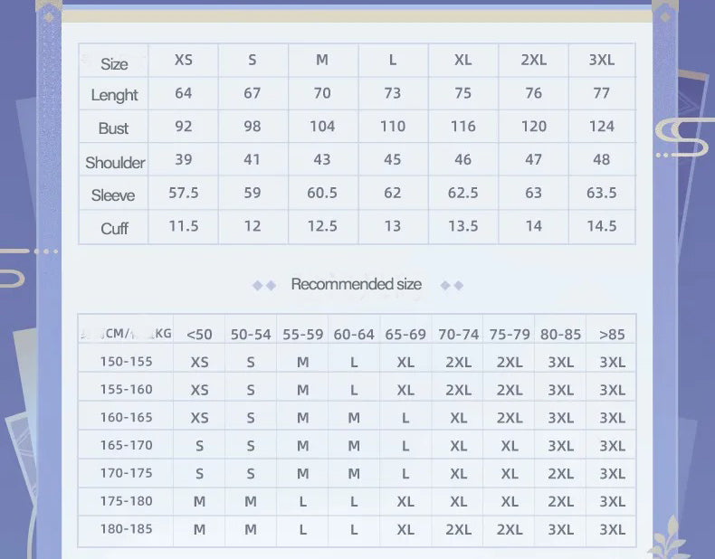715x559 pixels.
Task: Click the 180-185 height row label
Action: point(127,528)
